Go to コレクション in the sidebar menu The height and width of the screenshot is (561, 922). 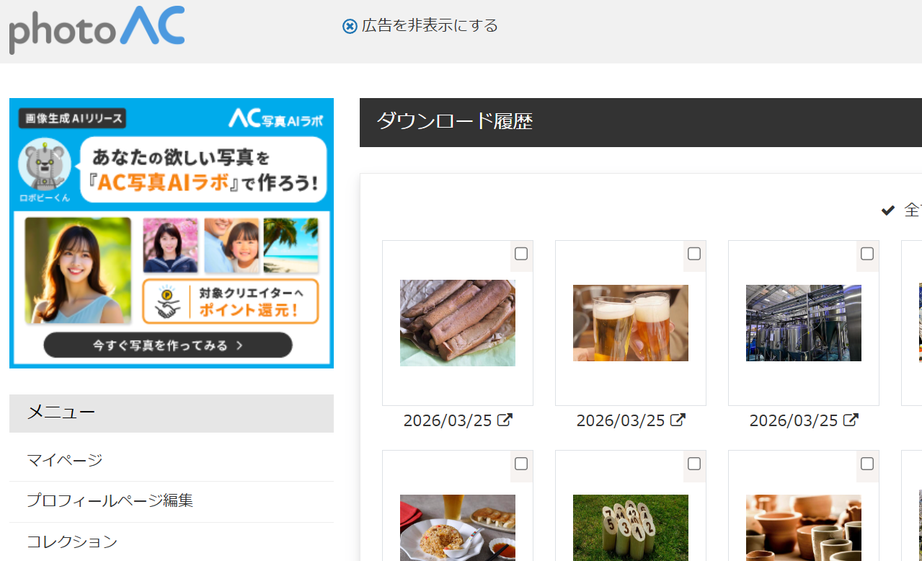72,542
